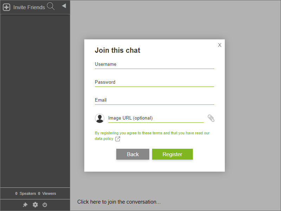The height and width of the screenshot is (211, 281).
Task: Click the gray Back button
Action: coord(133,154)
